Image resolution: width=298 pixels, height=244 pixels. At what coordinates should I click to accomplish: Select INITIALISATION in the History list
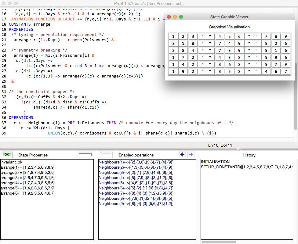click(x=215, y=162)
